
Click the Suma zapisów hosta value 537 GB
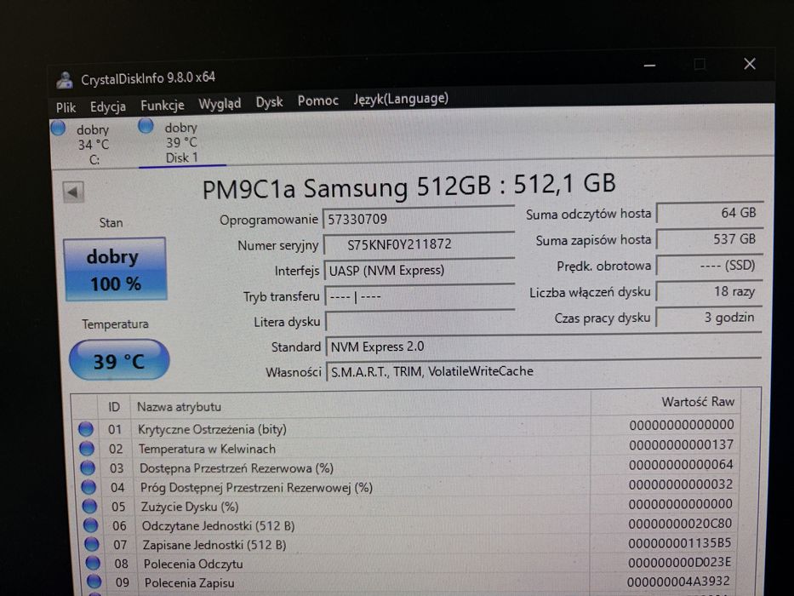pyautogui.click(x=710, y=238)
